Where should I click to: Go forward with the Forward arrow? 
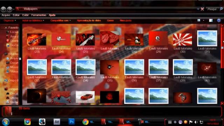click(x=9, y=9)
